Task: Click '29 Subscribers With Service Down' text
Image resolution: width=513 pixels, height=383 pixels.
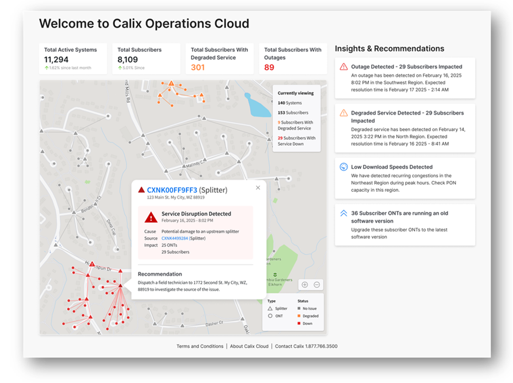Action: (296, 141)
